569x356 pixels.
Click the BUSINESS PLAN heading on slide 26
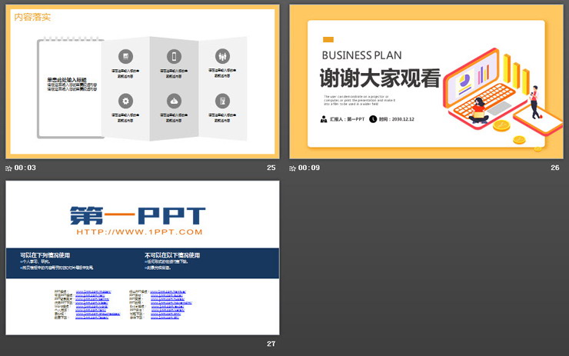(x=362, y=55)
